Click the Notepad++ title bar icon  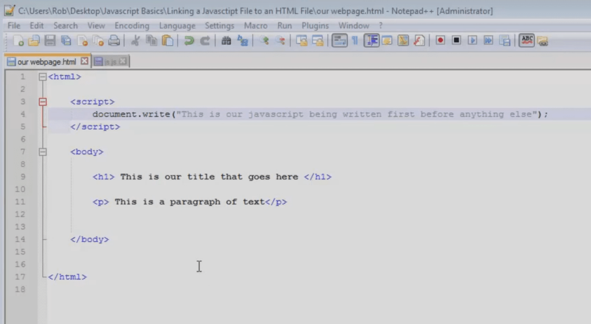[9, 10]
